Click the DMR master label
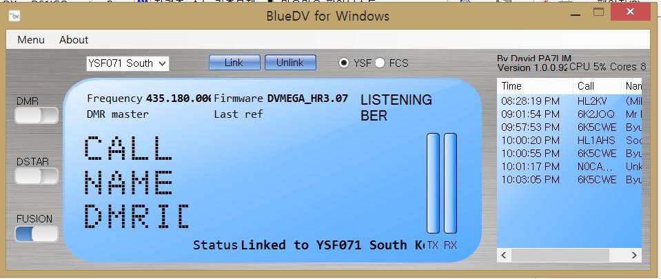The image size is (661, 279). pos(118,114)
